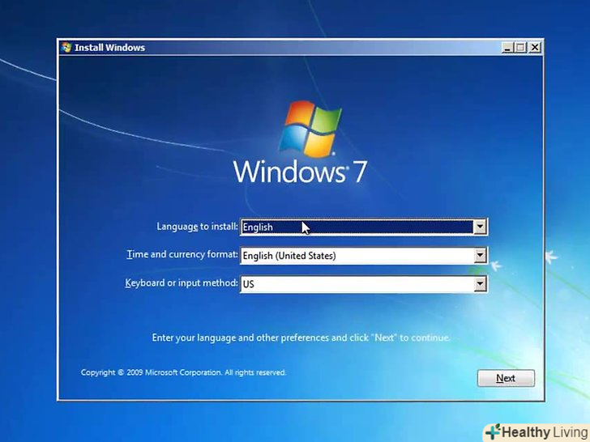Click the 'Windows 7' wordmark text
Screen dimensions: 590x442
click(300, 172)
